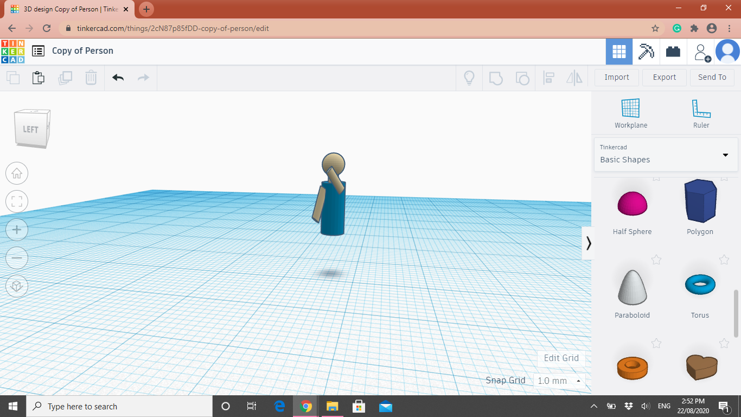This screenshot has width=741, height=417.
Task: Click the Windows search box
Action: pyautogui.click(x=119, y=406)
